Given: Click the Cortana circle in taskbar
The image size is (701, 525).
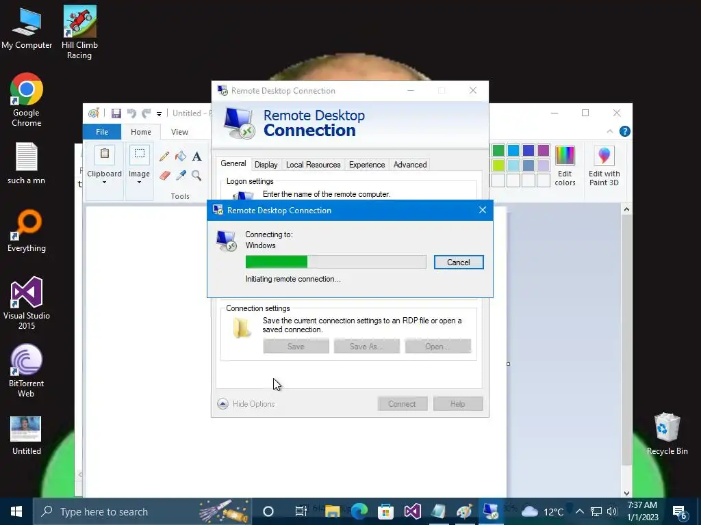Looking at the screenshot, I should [268, 511].
